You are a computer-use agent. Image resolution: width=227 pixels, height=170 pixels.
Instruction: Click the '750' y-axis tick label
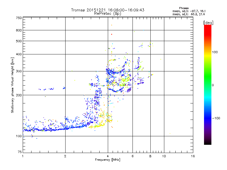(x=19, y=18)
